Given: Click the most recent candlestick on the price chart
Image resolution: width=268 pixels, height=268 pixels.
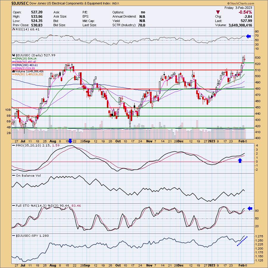Looking at the screenshot, I should [x=245, y=59].
